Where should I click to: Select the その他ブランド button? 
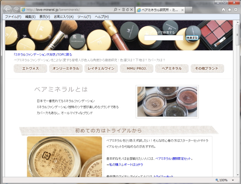(207, 68)
